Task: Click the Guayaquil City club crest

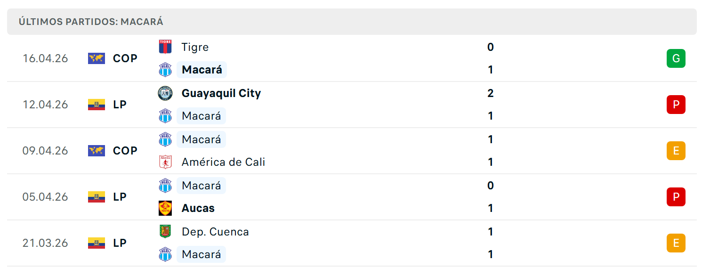Action: click(x=165, y=93)
